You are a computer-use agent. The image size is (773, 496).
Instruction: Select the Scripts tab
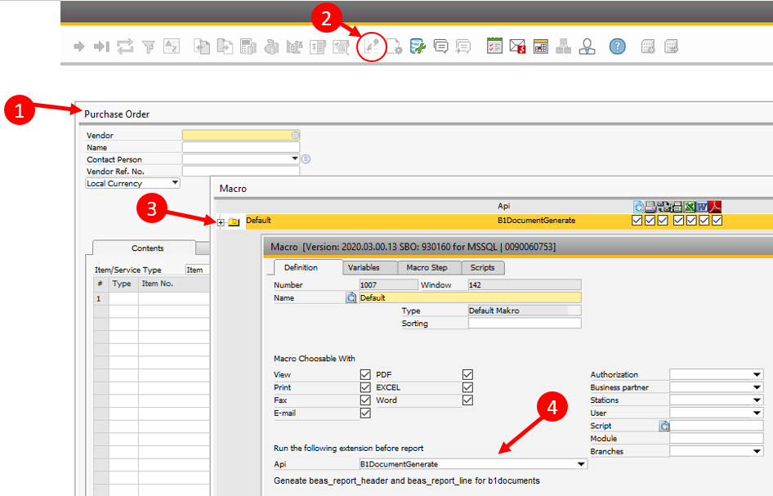click(482, 267)
